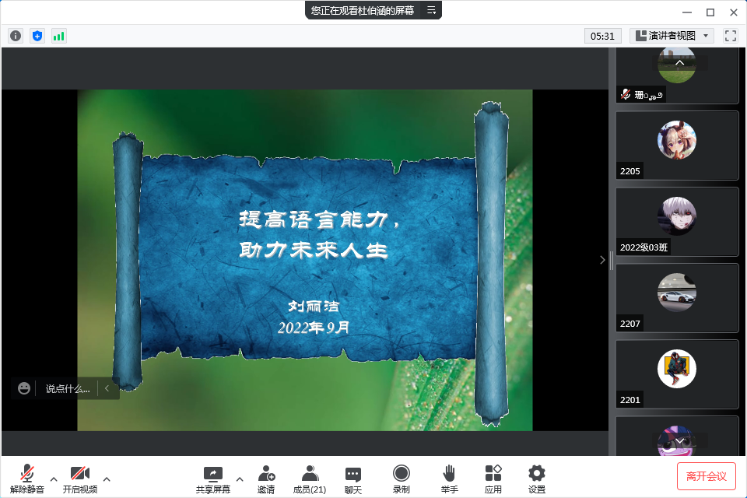The image size is (747, 498).
Task: Click the 离开会议 leave meeting button
Action: (x=706, y=476)
